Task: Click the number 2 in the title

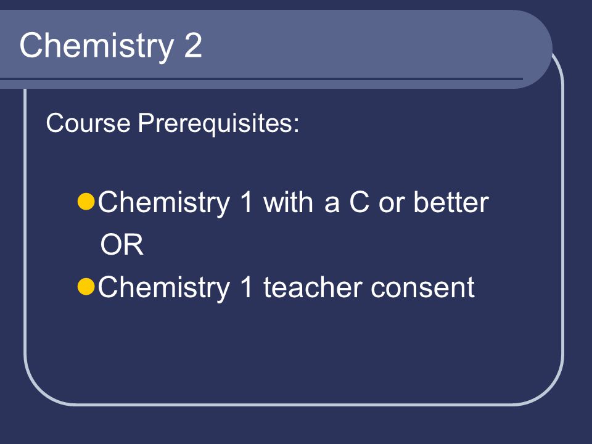Action: [x=193, y=45]
